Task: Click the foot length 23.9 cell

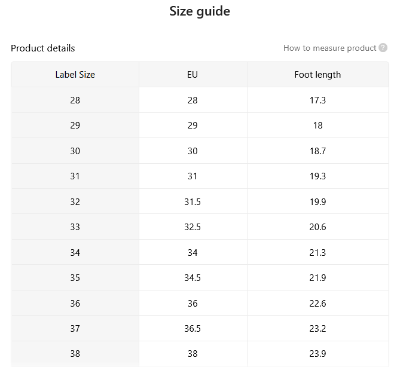Action: click(x=317, y=354)
